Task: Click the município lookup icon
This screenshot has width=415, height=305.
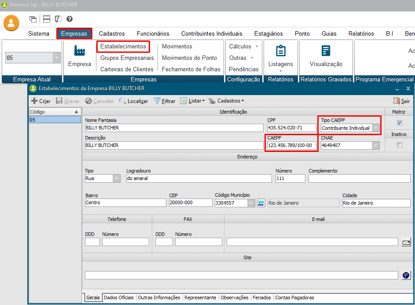Action: [x=261, y=203]
